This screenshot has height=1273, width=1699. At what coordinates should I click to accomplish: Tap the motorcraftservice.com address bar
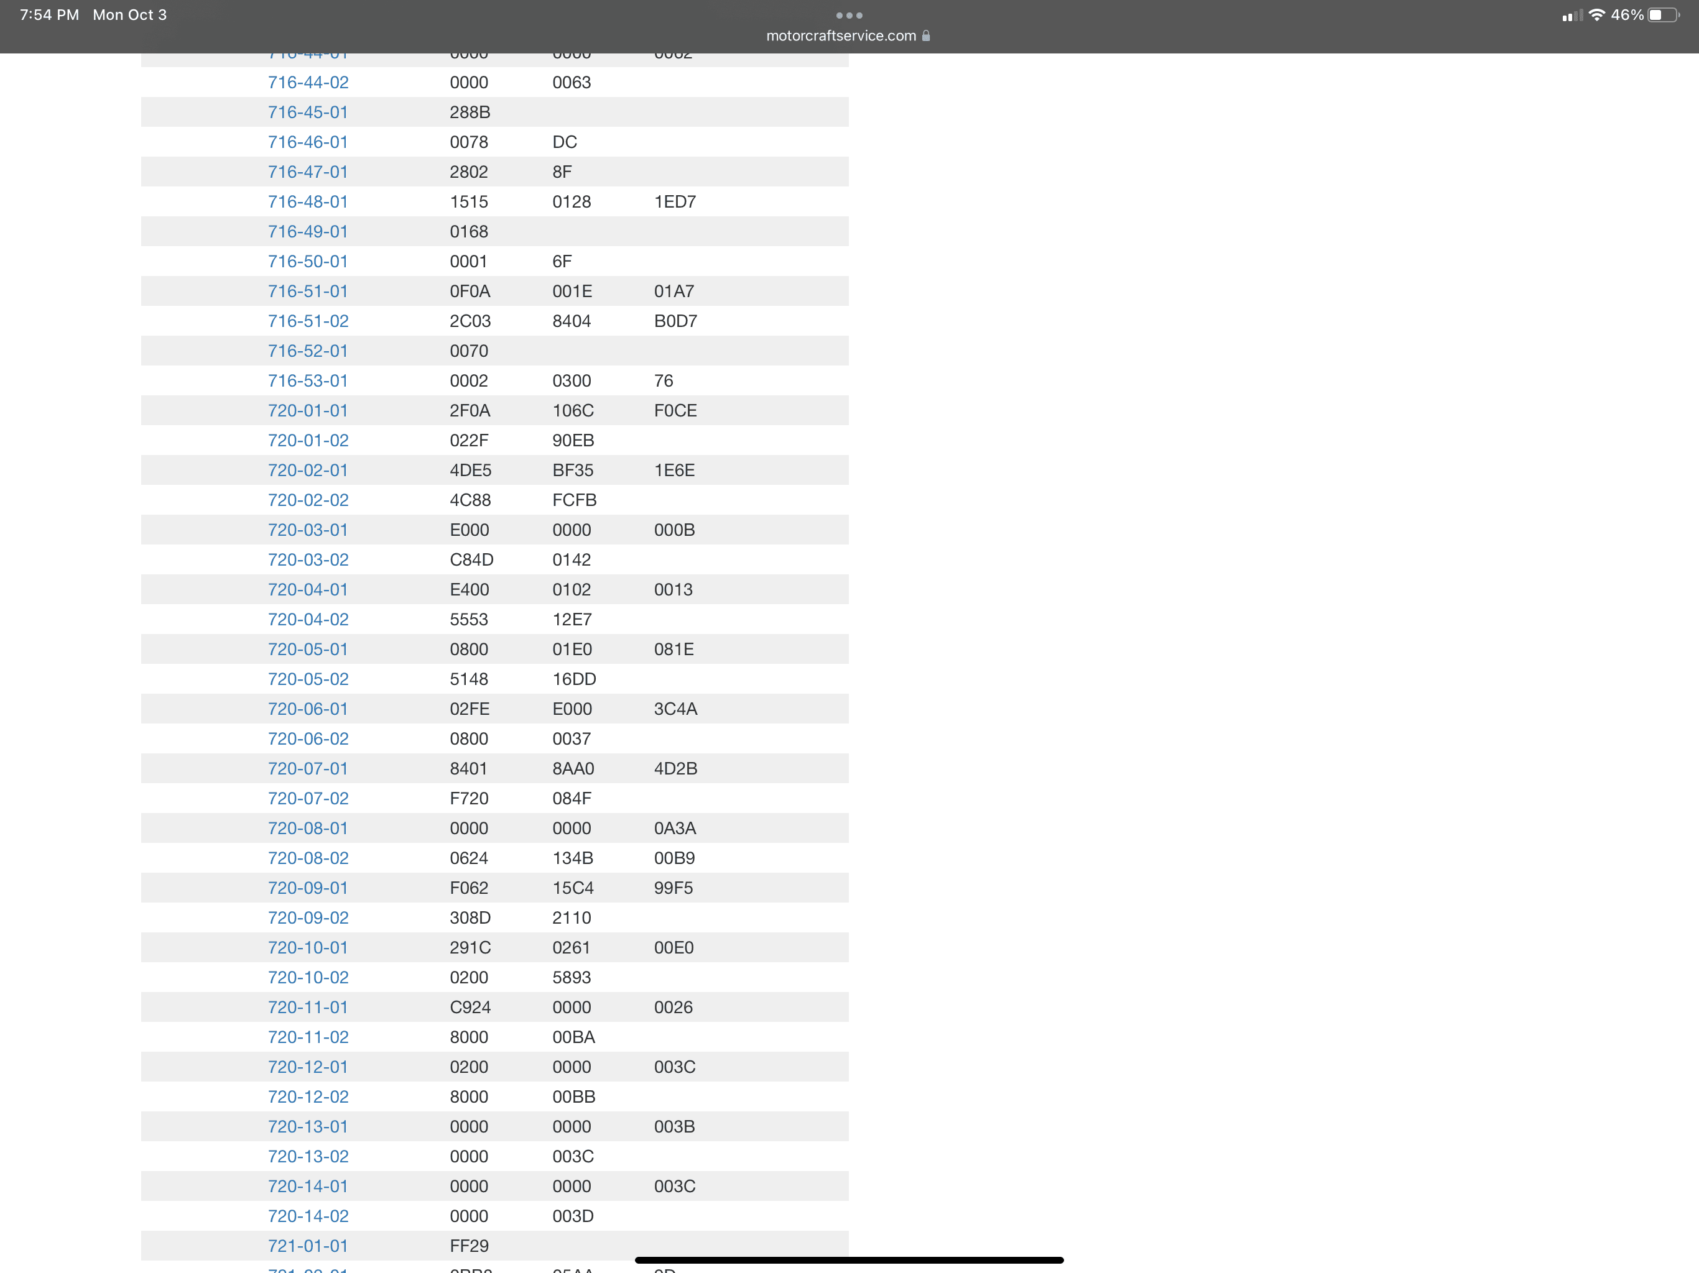click(841, 36)
